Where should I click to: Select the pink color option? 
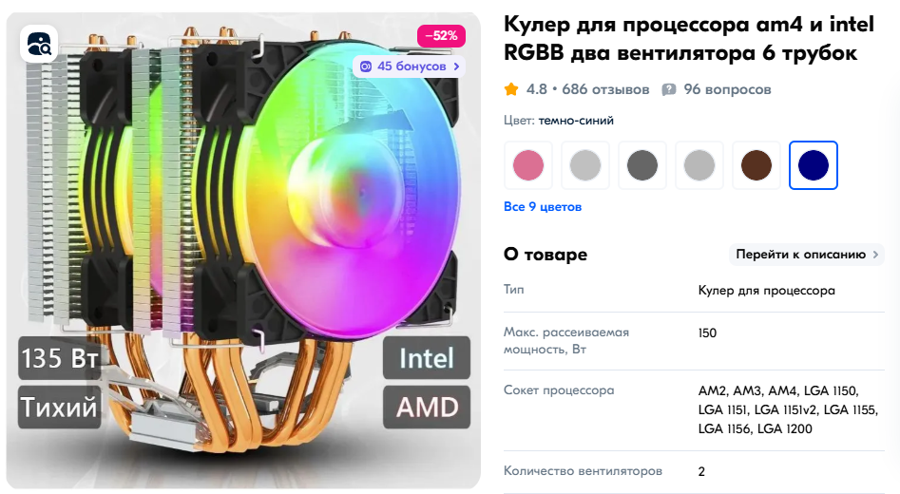tap(528, 165)
